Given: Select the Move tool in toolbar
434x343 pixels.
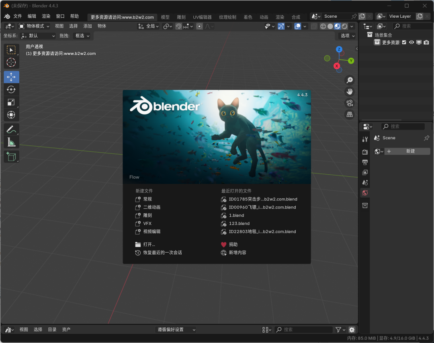Looking at the screenshot, I should coord(11,77).
